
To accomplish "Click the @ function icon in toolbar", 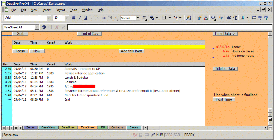I will [x=229, y=18].
